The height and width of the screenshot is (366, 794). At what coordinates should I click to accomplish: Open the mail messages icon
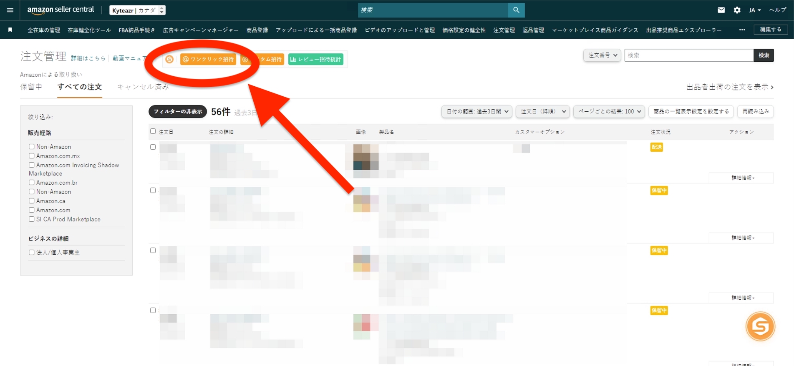point(721,10)
